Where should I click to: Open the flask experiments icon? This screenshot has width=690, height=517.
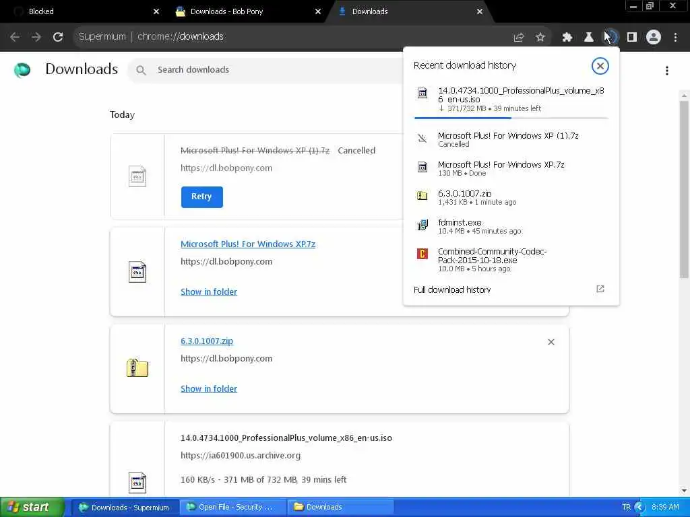(x=588, y=38)
